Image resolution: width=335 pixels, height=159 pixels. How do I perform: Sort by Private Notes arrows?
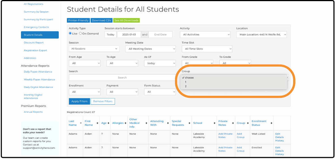click(x=233, y=123)
